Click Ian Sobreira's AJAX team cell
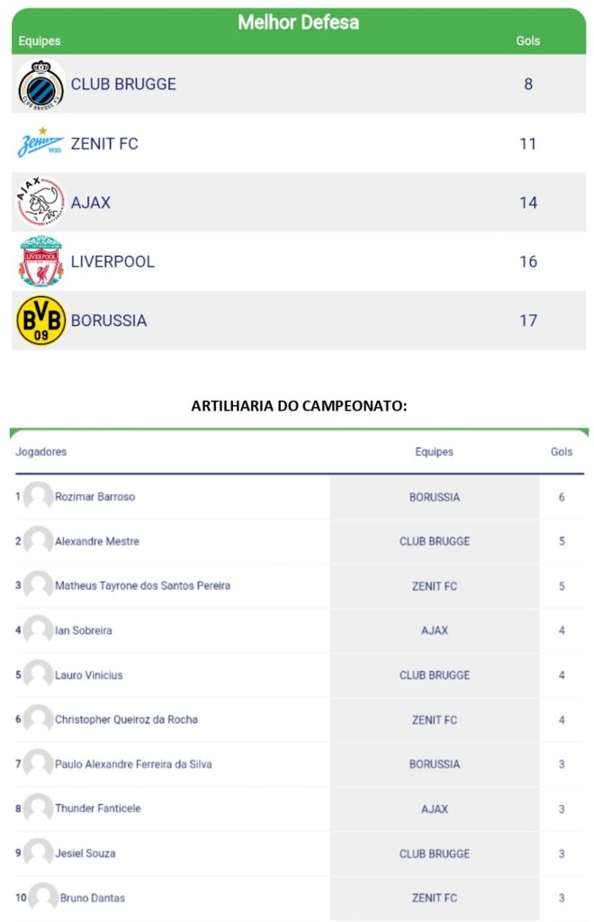The width and height of the screenshot is (594, 922). point(434,630)
